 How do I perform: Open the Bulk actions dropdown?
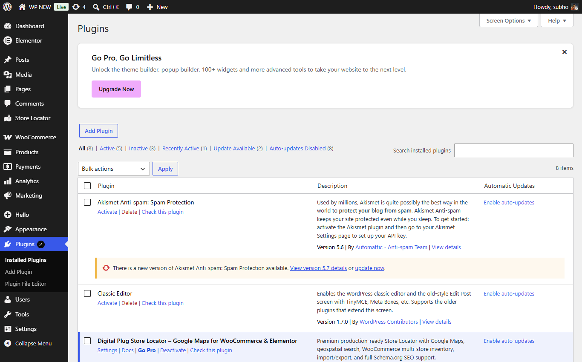[114, 169]
